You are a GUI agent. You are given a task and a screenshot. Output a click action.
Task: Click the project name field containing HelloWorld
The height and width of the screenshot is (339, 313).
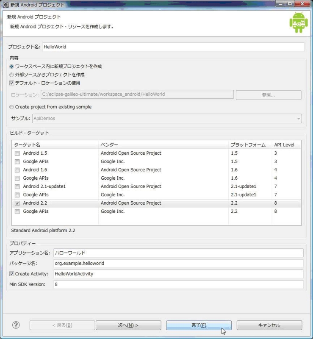[173, 47]
